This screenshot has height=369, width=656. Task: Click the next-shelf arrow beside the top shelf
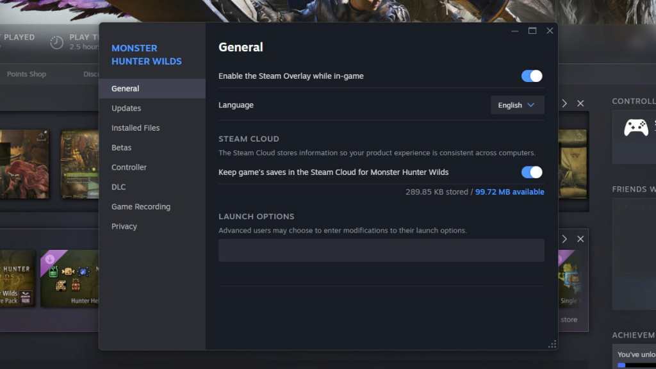coord(564,102)
